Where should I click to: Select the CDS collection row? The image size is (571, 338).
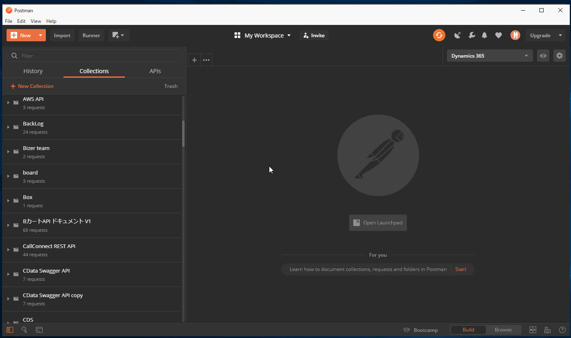click(92, 318)
